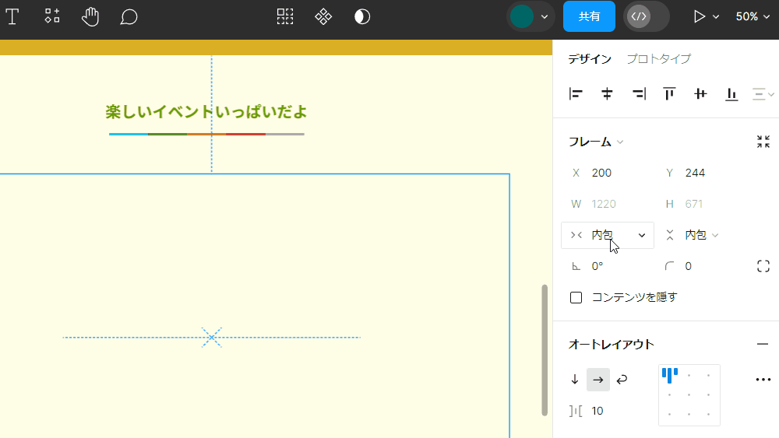Select the Comment tool

(x=129, y=17)
